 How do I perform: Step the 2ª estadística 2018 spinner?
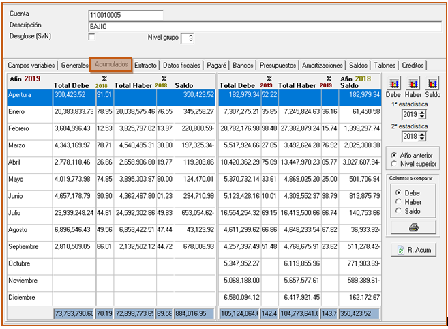422,137
